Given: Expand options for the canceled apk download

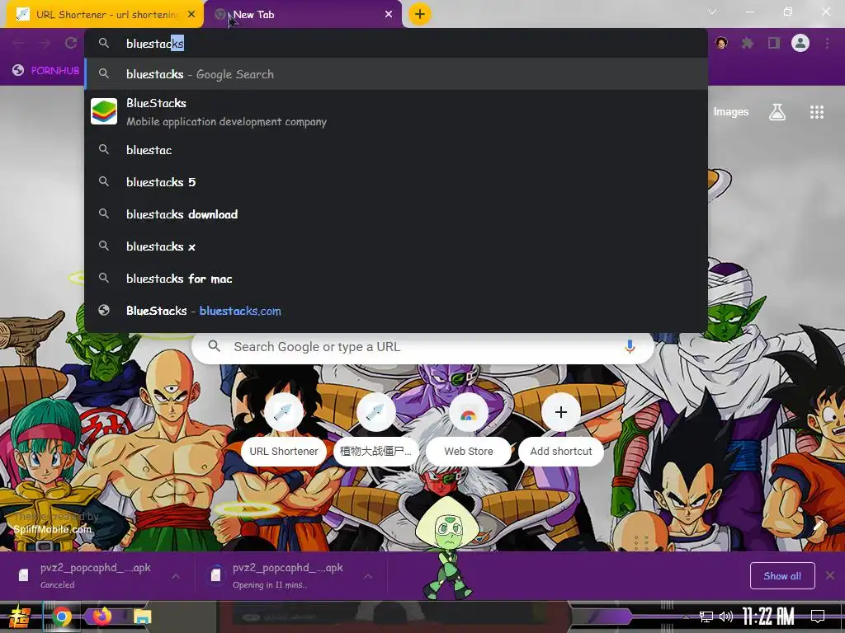Looking at the screenshot, I should pyautogui.click(x=176, y=576).
